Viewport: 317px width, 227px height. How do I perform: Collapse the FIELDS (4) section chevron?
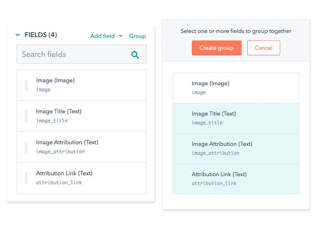click(x=18, y=35)
